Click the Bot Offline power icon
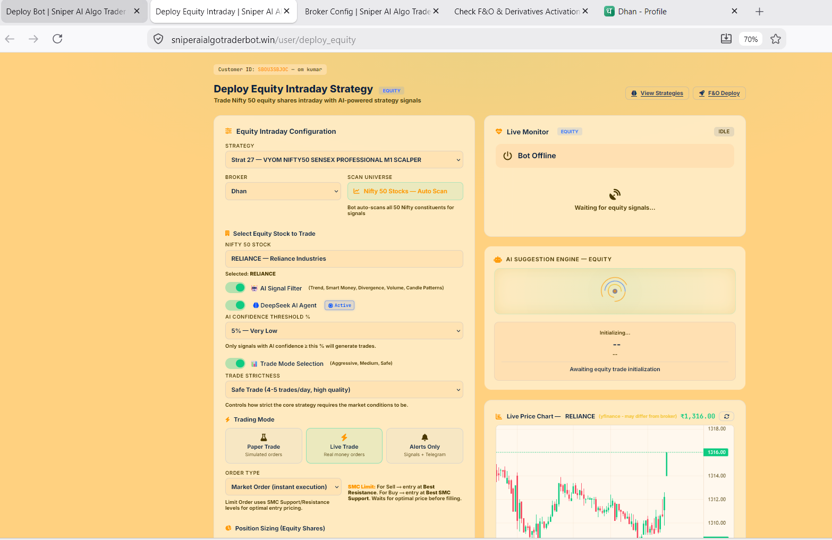The width and height of the screenshot is (832, 540). click(507, 156)
